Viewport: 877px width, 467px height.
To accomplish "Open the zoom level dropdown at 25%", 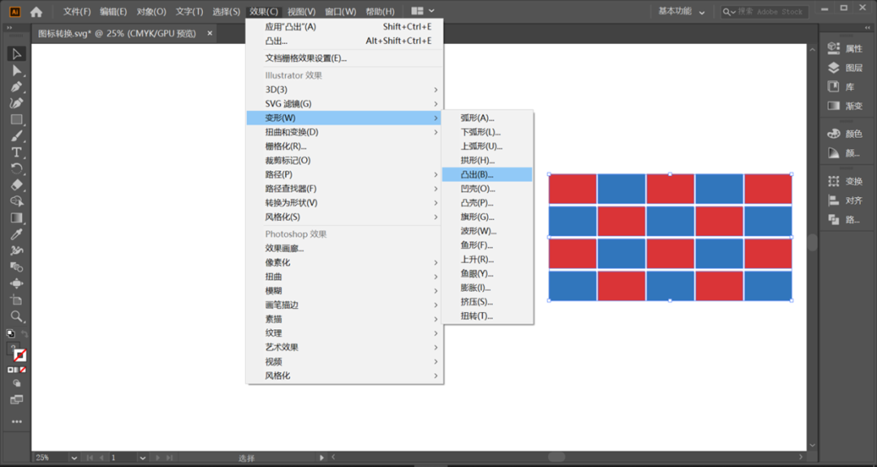I will [x=74, y=457].
